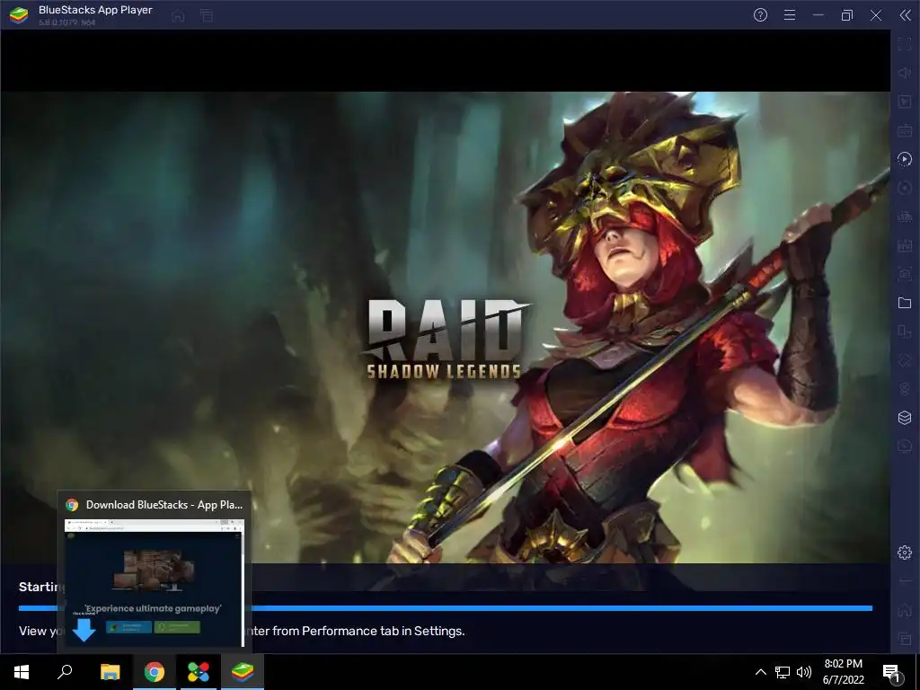Screen dimensions: 920x690
Task: Open File Explorer from taskbar
Action: coord(110,672)
